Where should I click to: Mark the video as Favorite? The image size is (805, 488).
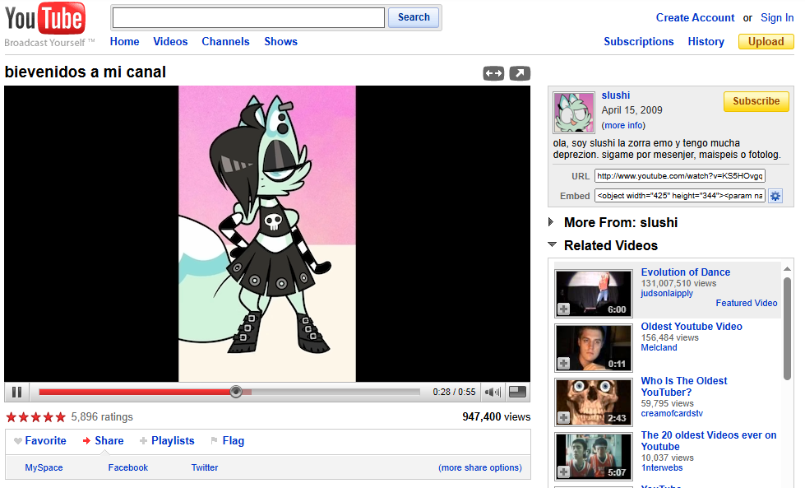click(39, 441)
